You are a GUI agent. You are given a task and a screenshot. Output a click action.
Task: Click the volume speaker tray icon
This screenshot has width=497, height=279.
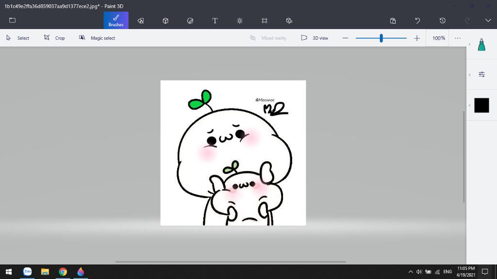click(x=419, y=272)
